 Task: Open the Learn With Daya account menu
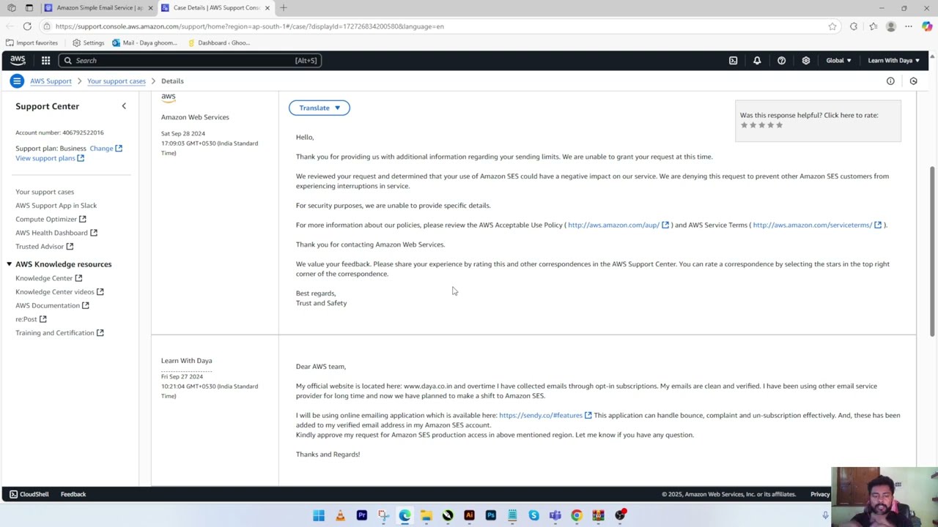893,61
